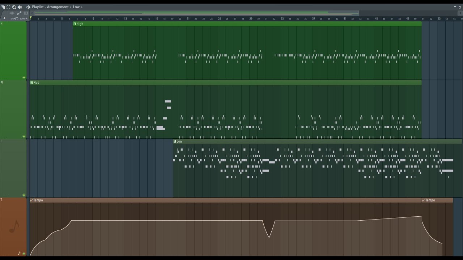The height and width of the screenshot is (260, 463).
Task: Click the speaker icon beside the Playlist title
Action: coord(28,7)
